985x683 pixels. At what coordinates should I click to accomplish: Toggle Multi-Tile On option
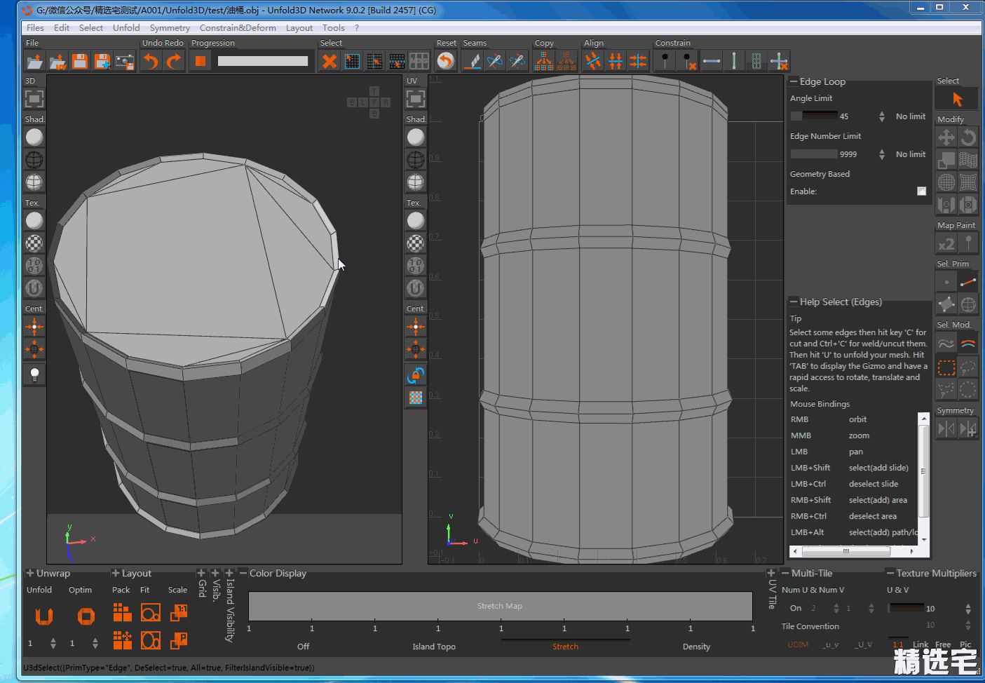tap(796, 608)
